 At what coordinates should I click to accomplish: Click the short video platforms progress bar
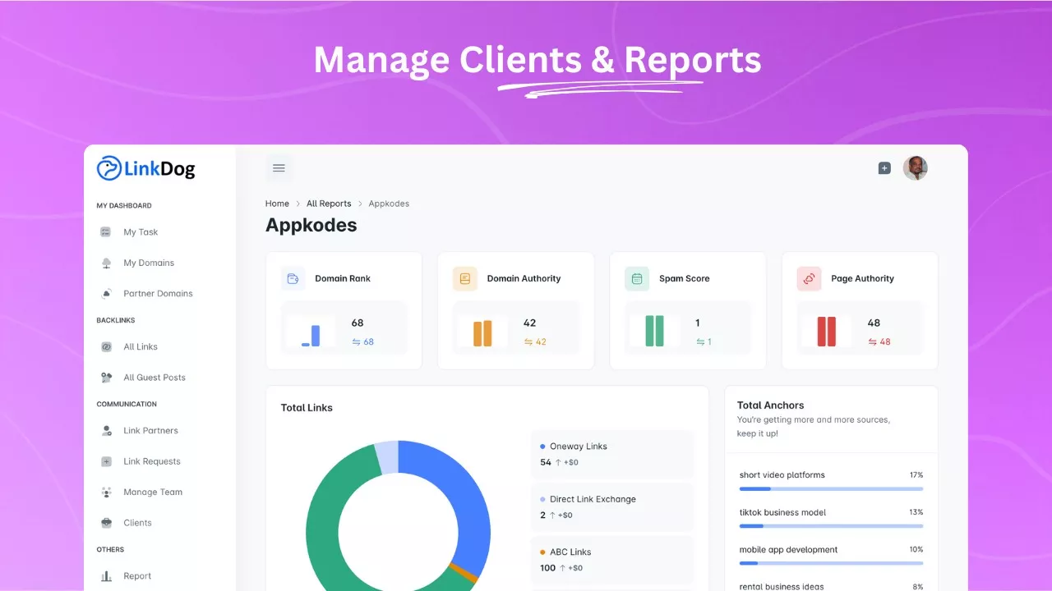831,488
